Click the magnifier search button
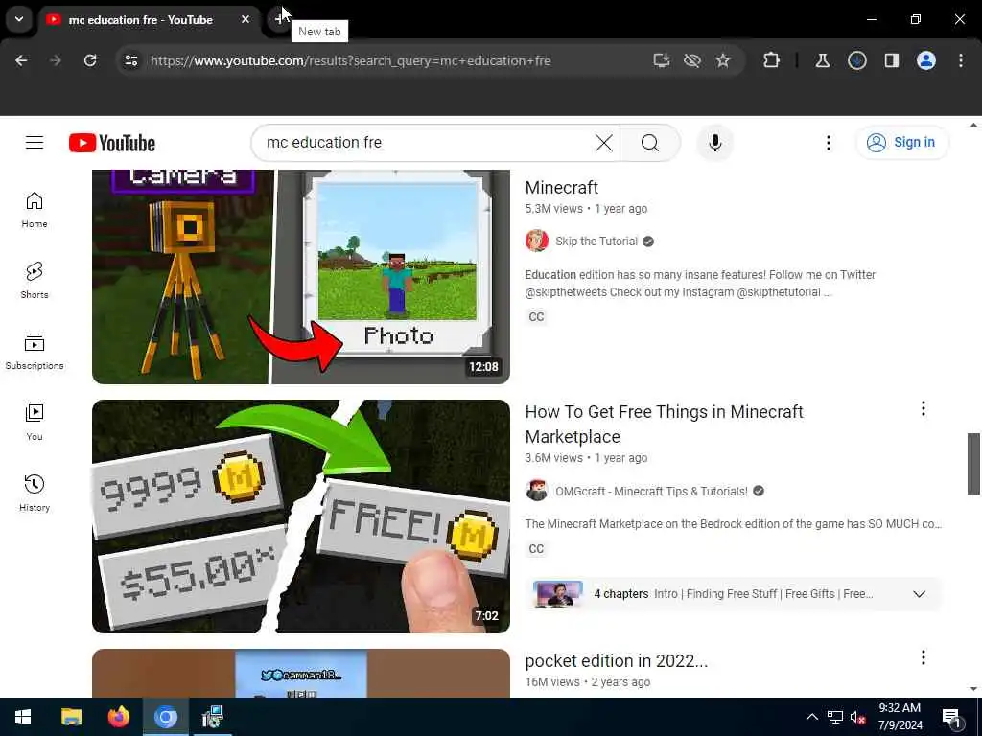 [650, 143]
